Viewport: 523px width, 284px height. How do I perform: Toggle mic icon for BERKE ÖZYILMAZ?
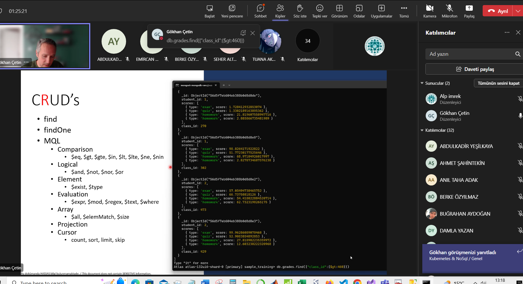pos(520,197)
